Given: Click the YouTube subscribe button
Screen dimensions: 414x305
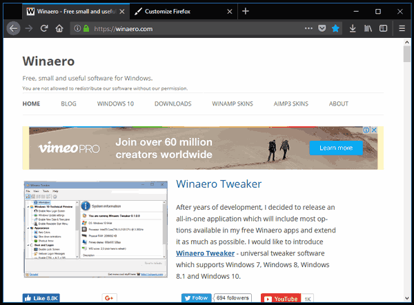Looking at the screenshot, I should (x=281, y=299).
